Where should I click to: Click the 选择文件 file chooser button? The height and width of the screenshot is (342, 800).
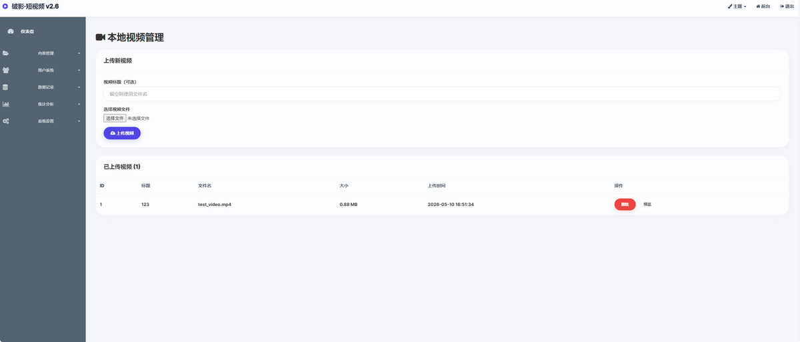click(x=115, y=118)
